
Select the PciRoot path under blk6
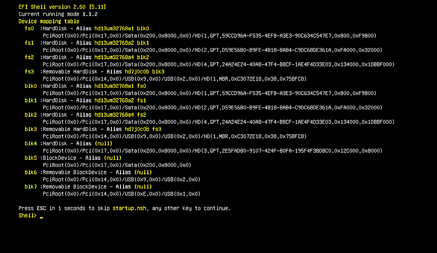(x=121, y=179)
